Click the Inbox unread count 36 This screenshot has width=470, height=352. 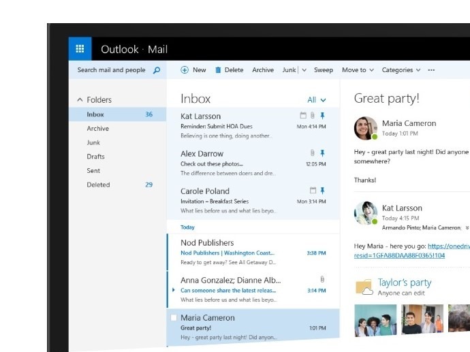[149, 114]
